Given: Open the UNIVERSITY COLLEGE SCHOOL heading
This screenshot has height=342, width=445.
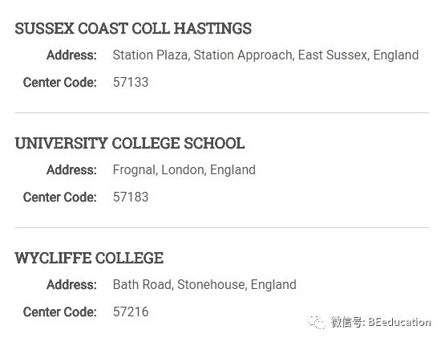Looking at the screenshot, I should point(130,143).
